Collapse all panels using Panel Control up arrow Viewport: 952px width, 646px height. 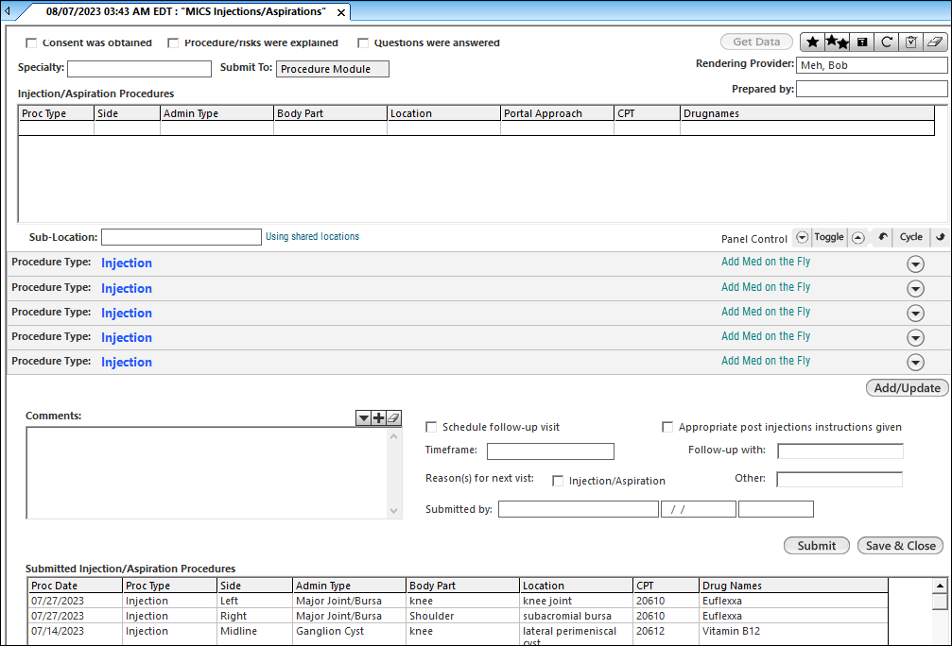857,237
